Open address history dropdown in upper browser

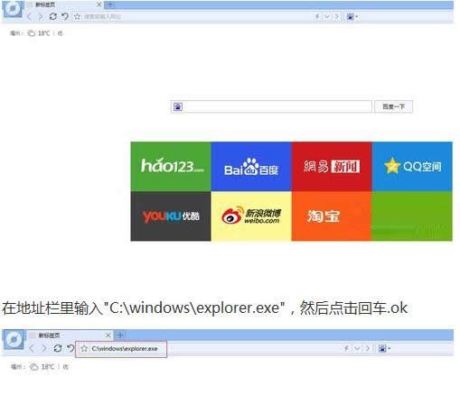pyautogui.click(x=327, y=16)
